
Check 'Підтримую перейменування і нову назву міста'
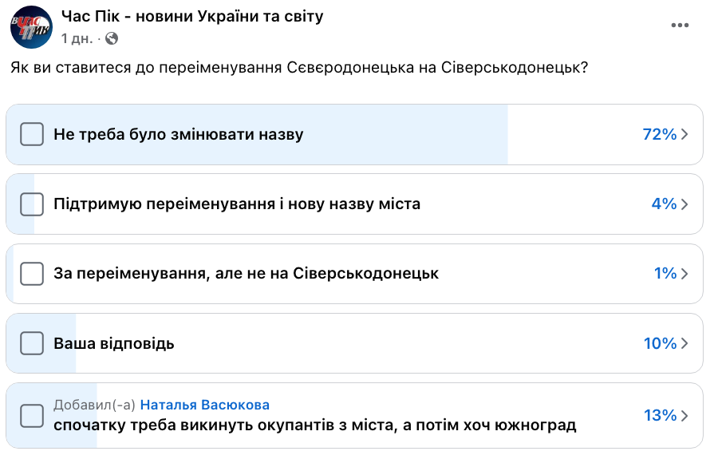pyautogui.click(x=32, y=204)
